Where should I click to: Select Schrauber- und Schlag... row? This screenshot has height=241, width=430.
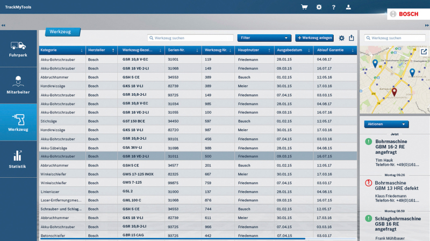click(x=198, y=209)
